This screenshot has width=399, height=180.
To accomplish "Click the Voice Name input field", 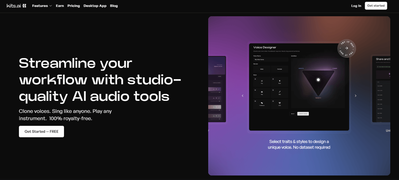I will pos(271,60).
